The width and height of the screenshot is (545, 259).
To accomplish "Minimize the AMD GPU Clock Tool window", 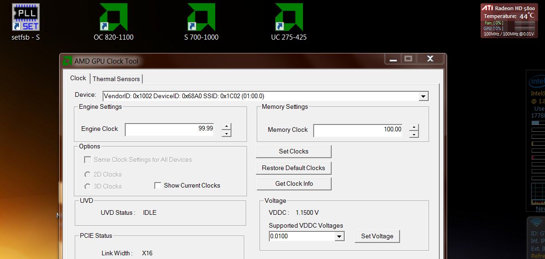I will pos(393,59).
